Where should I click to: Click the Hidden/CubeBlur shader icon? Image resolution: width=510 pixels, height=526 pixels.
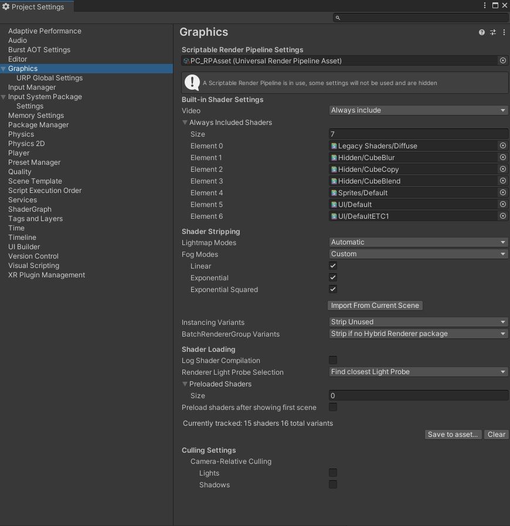(x=334, y=158)
